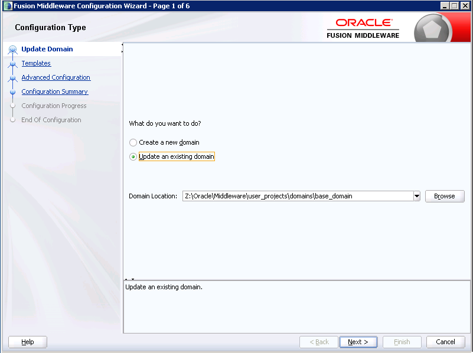Click the 'Update an existing domain.' help text
Viewport: 473px width, 353px height.
pyautogui.click(x=164, y=287)
